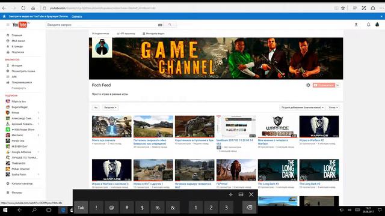Dock the touch keyboard icon
Viewport: 385px width, 216px height.
[x=241, y=194]
